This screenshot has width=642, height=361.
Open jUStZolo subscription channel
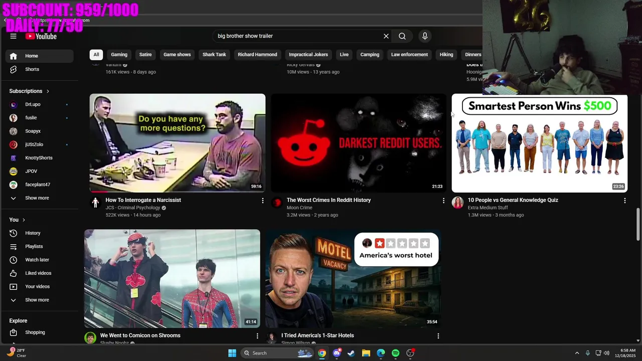click(39, 144)
